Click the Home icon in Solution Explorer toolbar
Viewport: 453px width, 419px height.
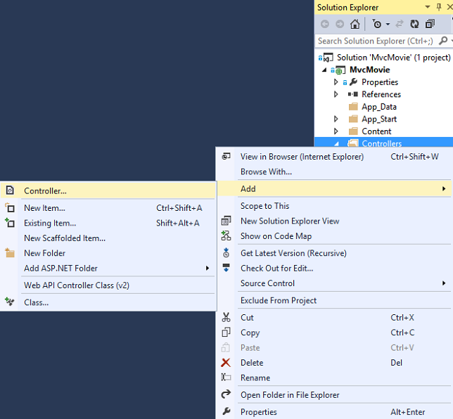(x=355, y=24)
